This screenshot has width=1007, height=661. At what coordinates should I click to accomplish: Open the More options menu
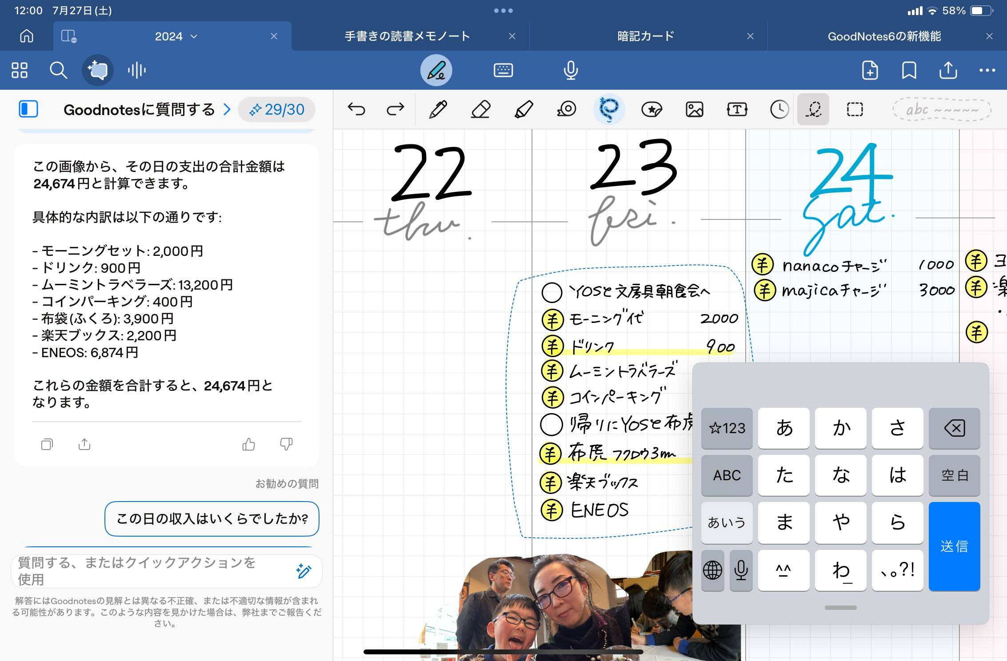987,70
